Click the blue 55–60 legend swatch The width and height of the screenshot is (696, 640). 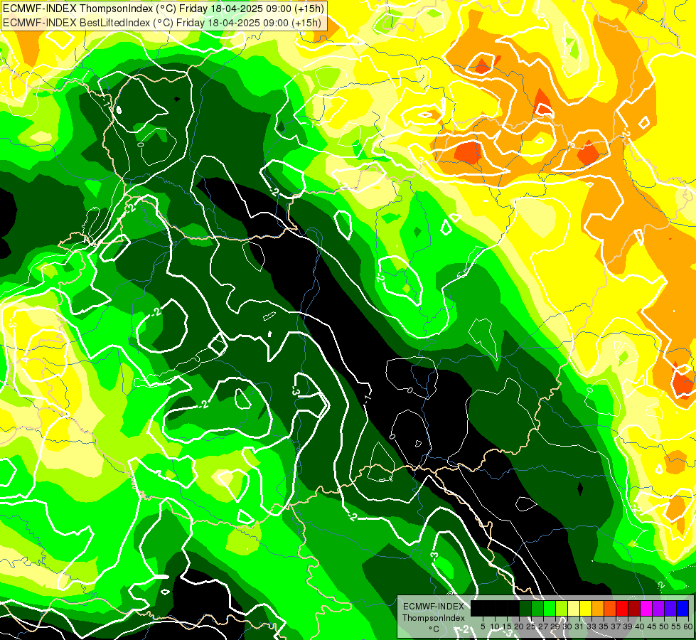[682, 608]
